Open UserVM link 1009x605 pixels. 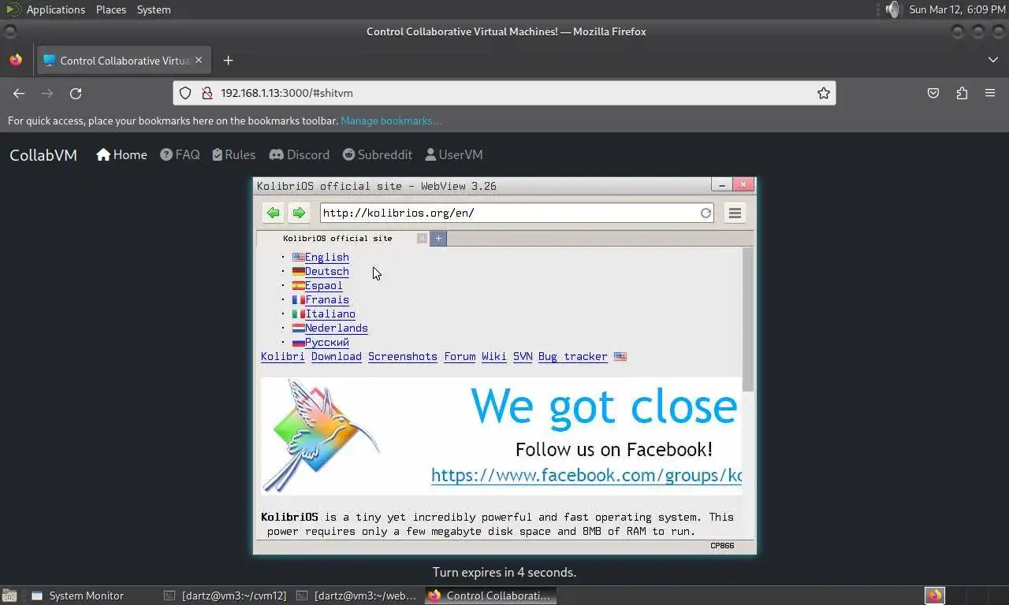[x=454, y=154]
